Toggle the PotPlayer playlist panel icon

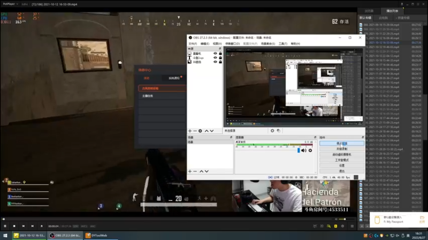(352, 226)
